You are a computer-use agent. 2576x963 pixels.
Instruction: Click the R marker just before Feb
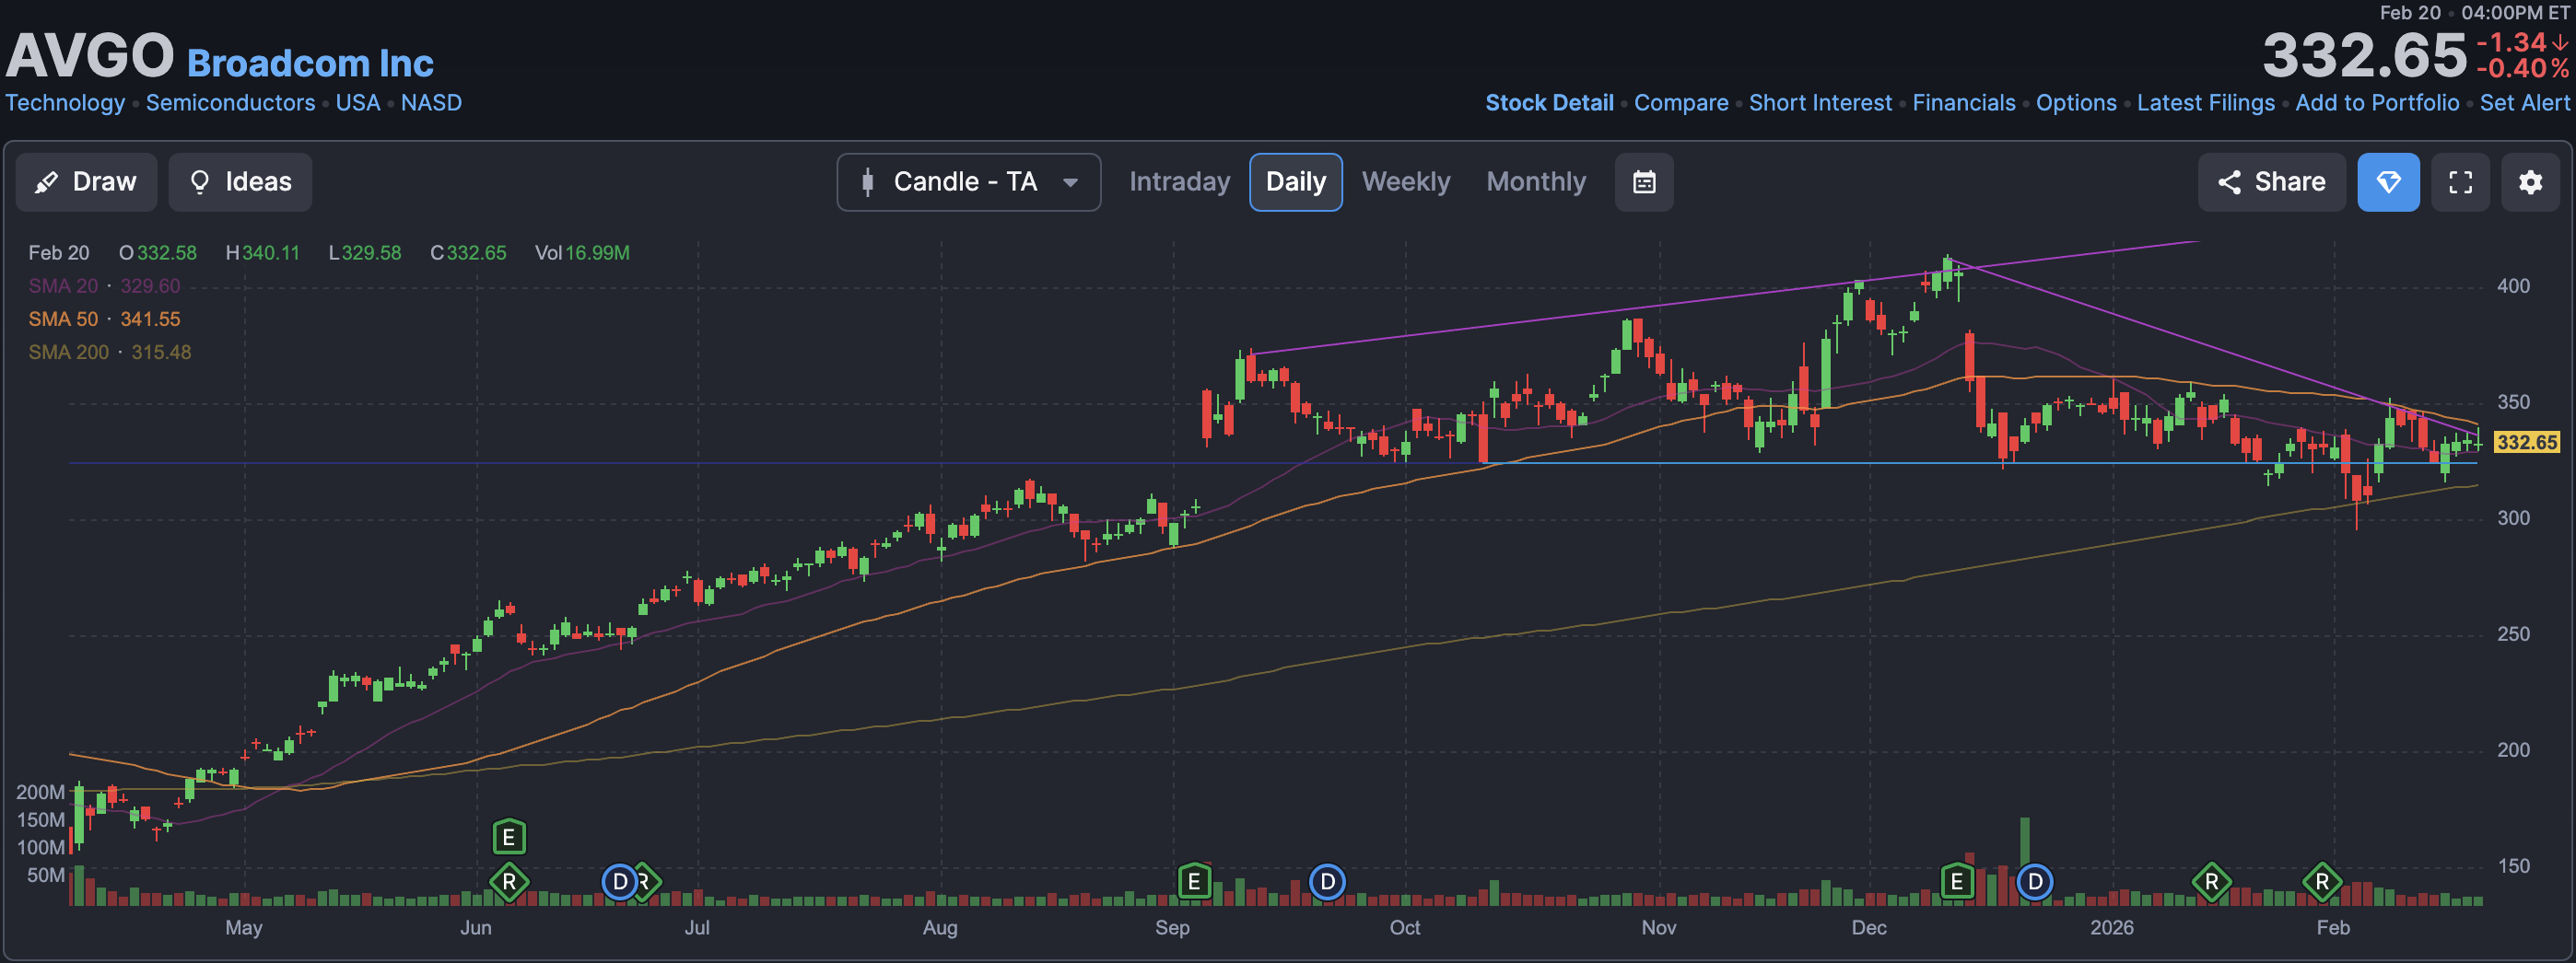coord(2322,882)
